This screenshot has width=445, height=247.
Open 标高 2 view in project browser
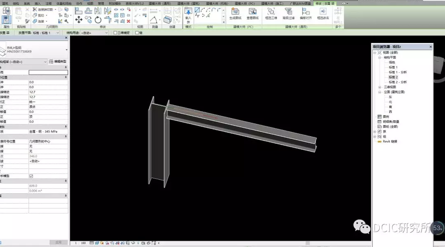click(393, 77)
